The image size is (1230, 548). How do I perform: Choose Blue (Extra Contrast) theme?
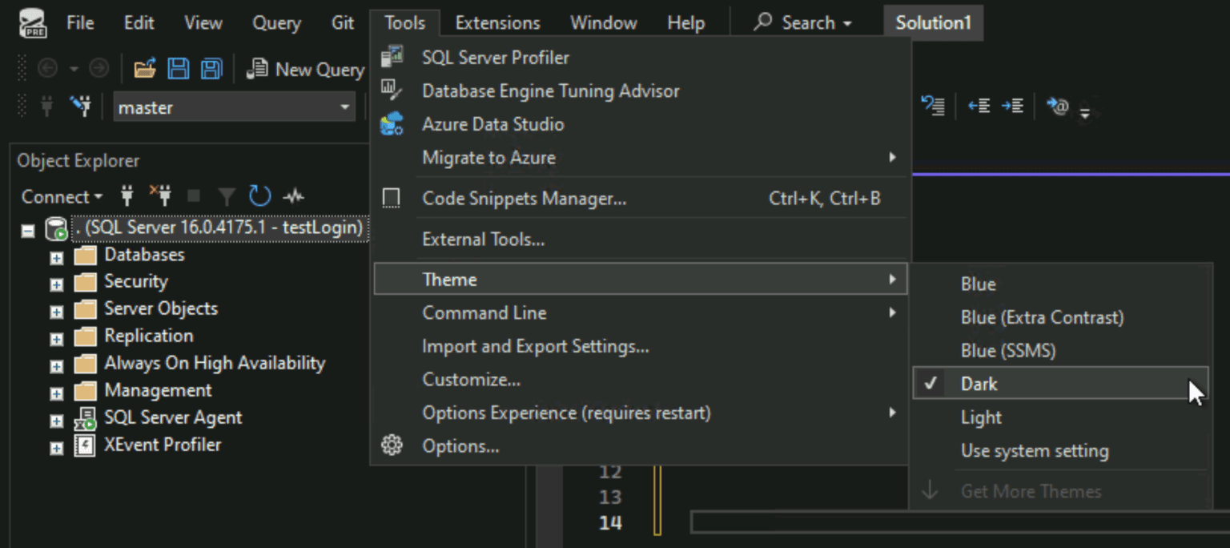1043,317
